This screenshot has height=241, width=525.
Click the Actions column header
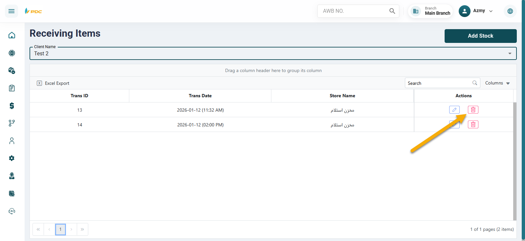point(464,96)
